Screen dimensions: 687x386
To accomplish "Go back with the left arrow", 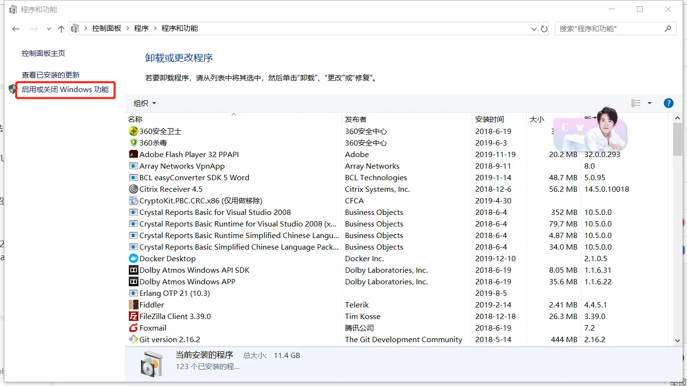I will point(16,28).
